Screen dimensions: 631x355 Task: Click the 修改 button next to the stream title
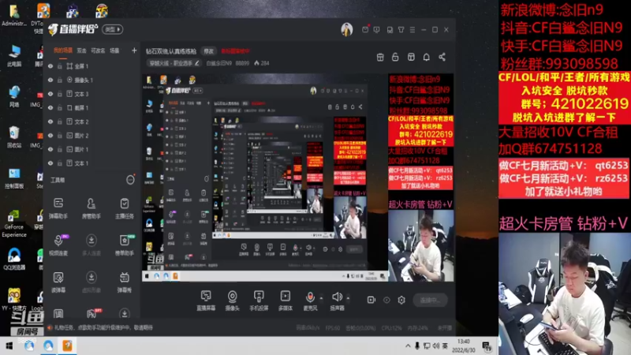[208, 51]
